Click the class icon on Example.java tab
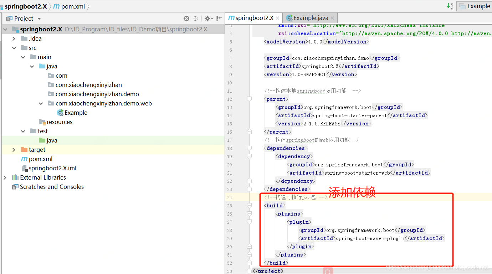Screen dimensions: 492x274 289,18
